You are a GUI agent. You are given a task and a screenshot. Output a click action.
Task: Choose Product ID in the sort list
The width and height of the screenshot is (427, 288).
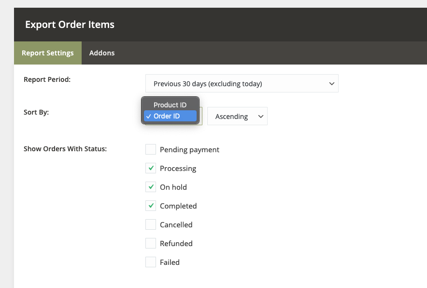pyautogui.click(x=170, y=105)
